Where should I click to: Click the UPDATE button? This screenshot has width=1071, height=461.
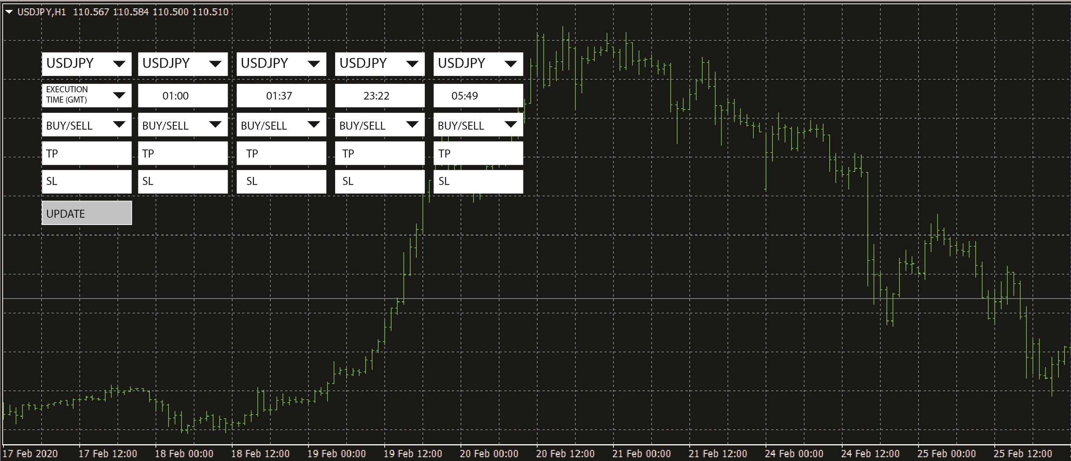pyautogui.click(x=87, y=213)
